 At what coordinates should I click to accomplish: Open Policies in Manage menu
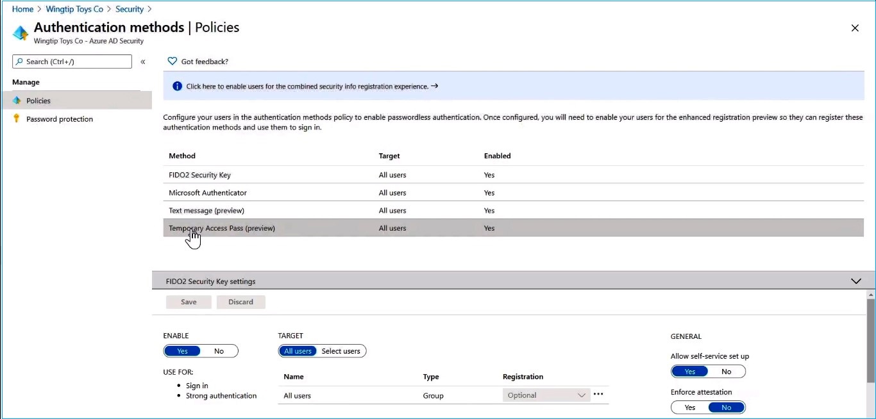76,101
